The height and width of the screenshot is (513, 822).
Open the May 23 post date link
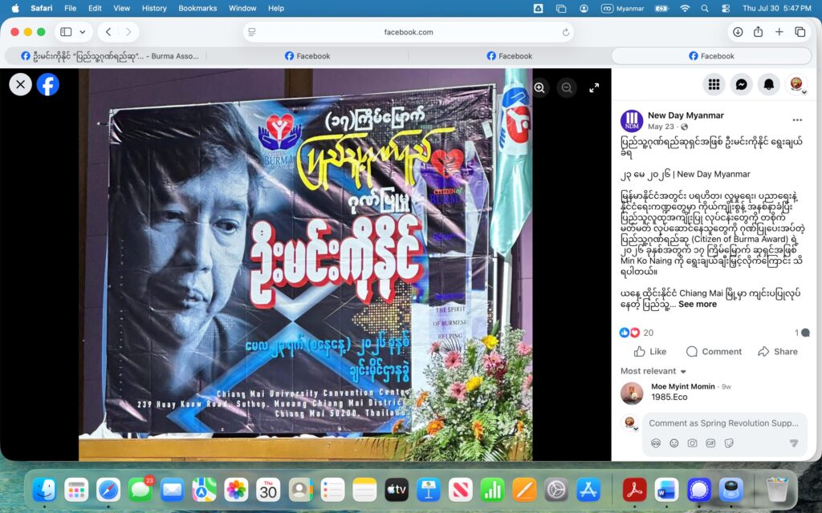661,127
